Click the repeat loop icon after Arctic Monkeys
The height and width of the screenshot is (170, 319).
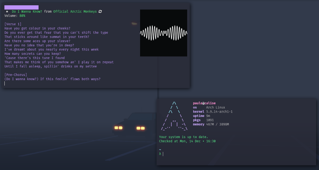pos(100,11)
